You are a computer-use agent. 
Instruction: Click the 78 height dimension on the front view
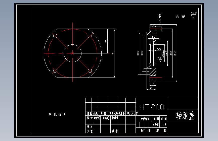pos(113,53)
